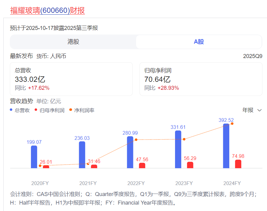This screenshot has width=267, height=211.
Task: Open the 归母净利润 70.64亿 summary card
Action: click(201, 79)
